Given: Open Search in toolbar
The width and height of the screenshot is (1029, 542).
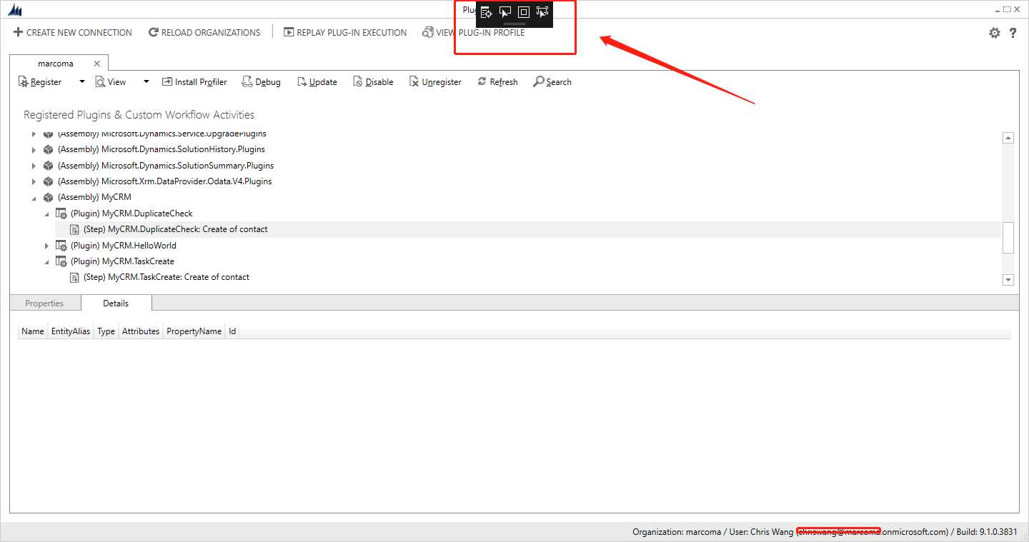Looking at the screenshot, I should (552, 82).
